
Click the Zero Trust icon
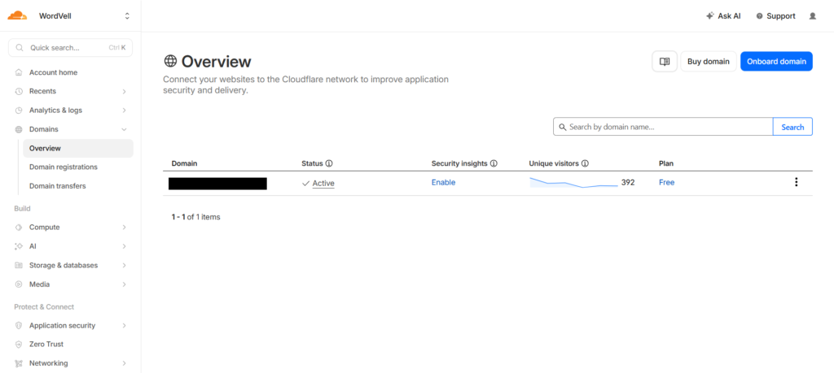pos(19,345)
